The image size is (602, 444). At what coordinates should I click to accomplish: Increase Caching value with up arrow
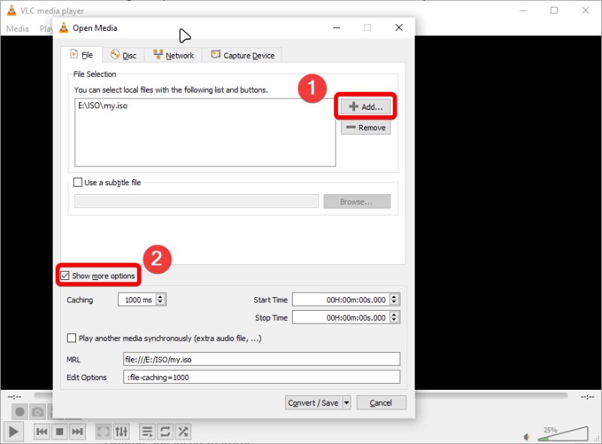(x=161, y=297)
